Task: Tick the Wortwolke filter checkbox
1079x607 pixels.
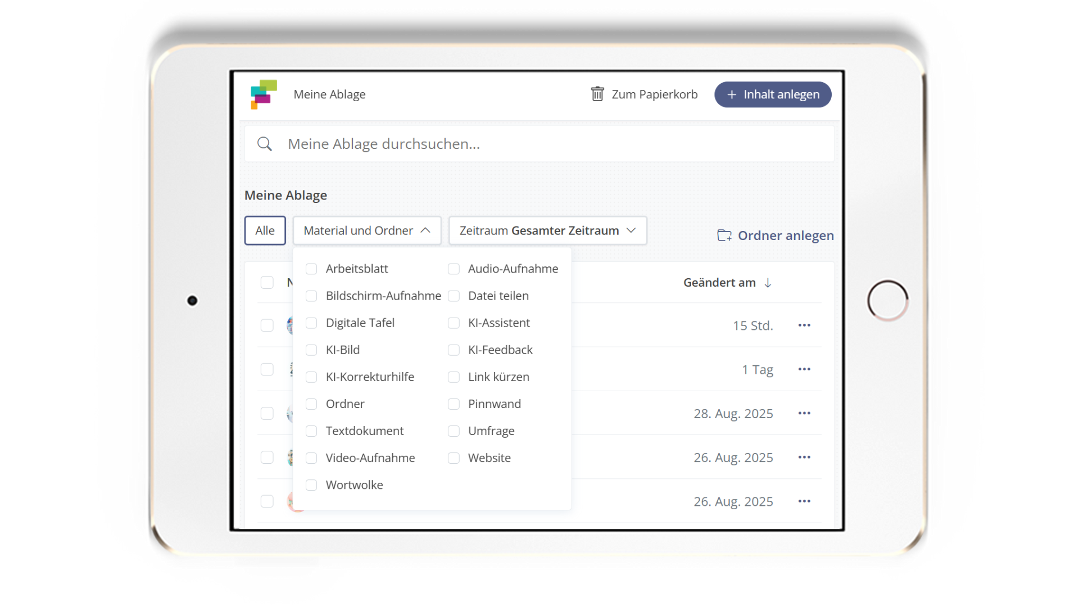Action: pos(311,485)
